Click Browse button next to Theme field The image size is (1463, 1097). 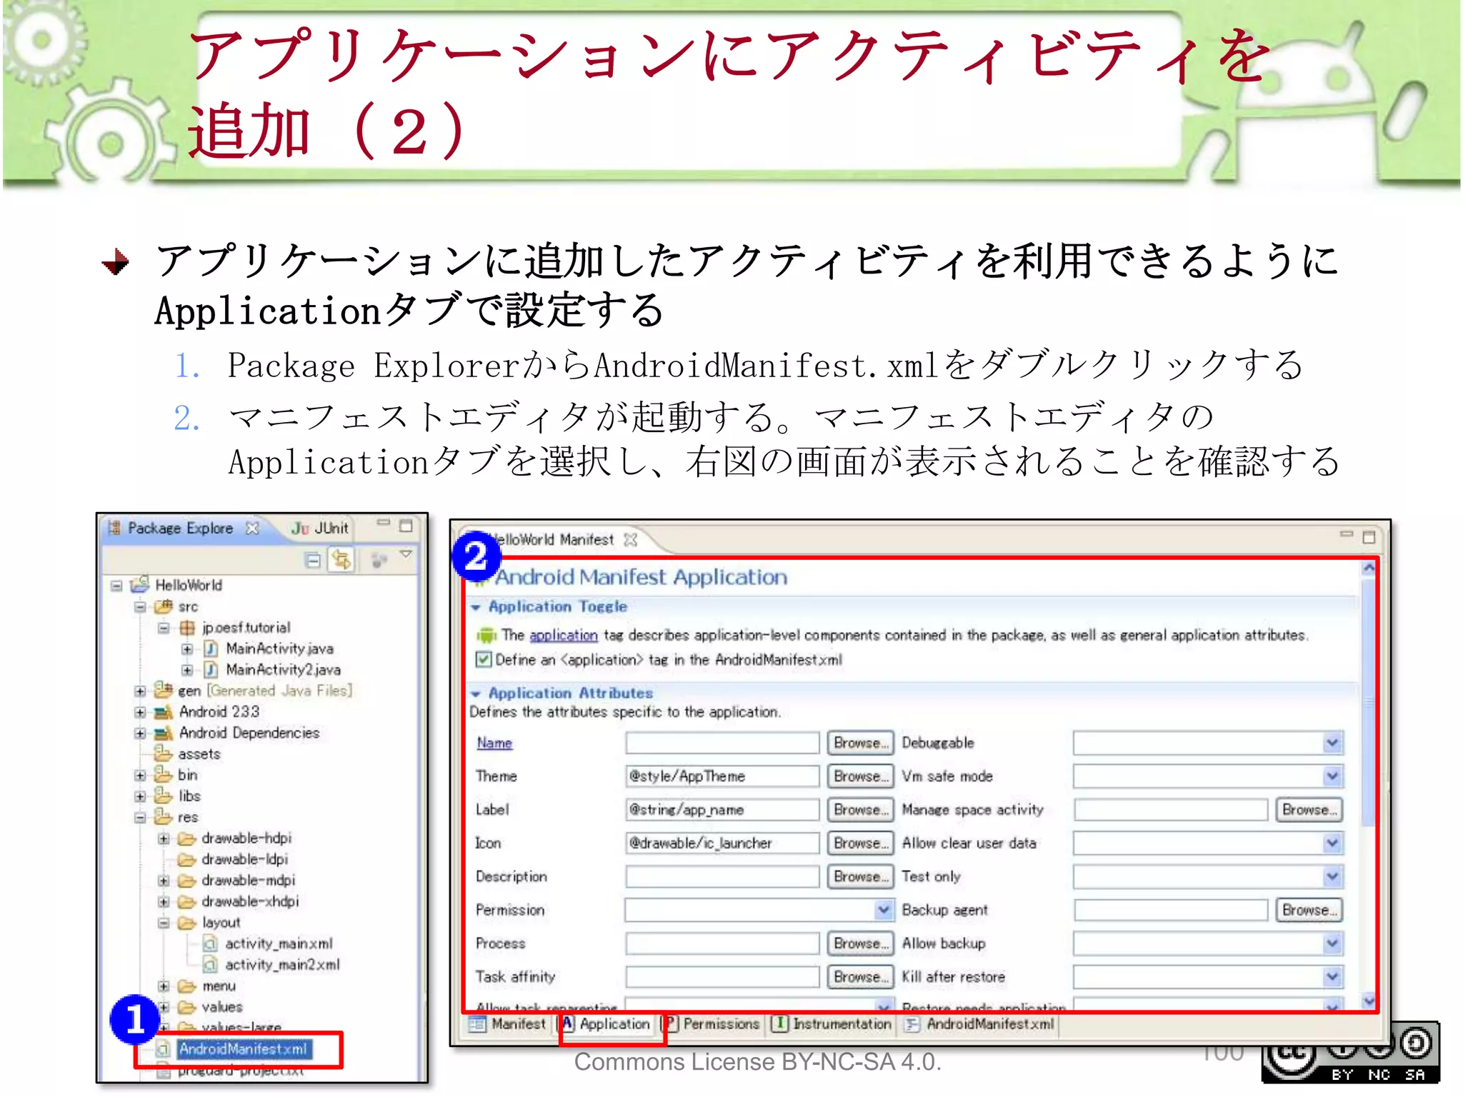pyautogui.click(x=860, y=776)
